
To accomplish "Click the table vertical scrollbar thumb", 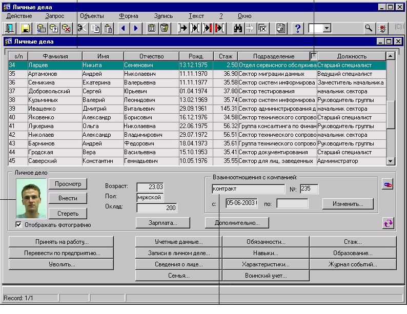I will 391,114.
